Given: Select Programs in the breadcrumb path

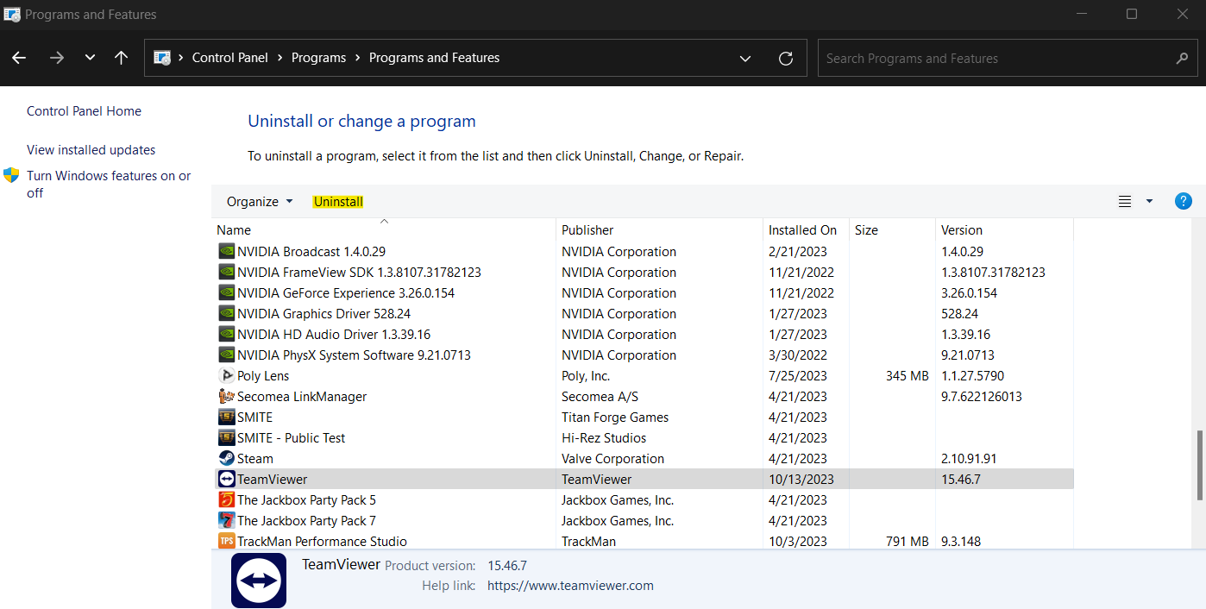Looking at the screenshot, I should coord(318,58).
